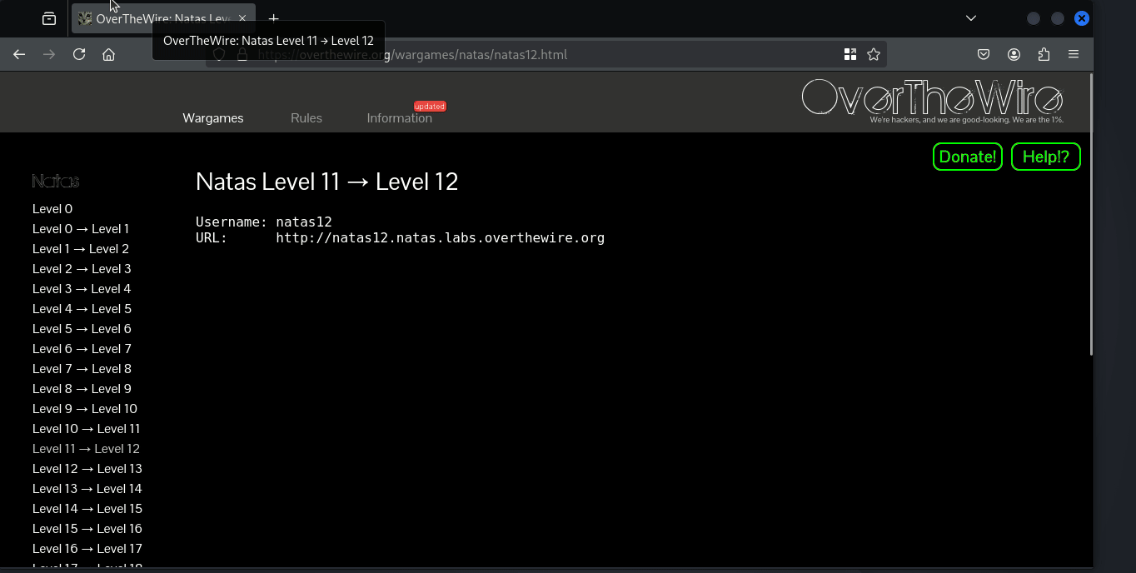This screenshot has height=573, width=1136.
Task: Open Level 5 → Level 6
Action: coord(82,329)
